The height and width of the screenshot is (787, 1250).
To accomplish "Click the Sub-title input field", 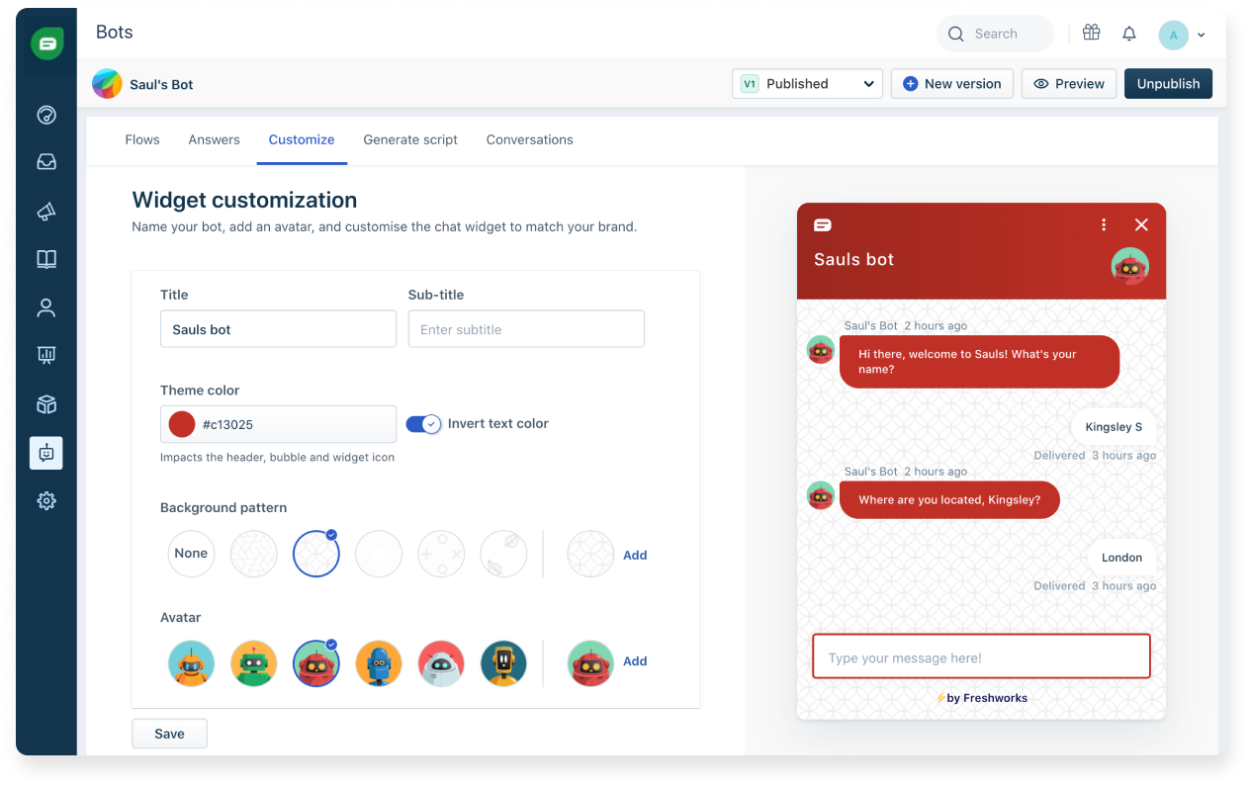I will coord(526,329).
